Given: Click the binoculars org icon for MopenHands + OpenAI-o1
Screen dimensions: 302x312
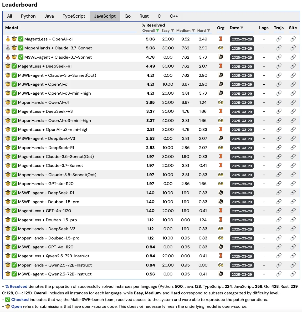Looking at the screenshot, I should (221, 102).
